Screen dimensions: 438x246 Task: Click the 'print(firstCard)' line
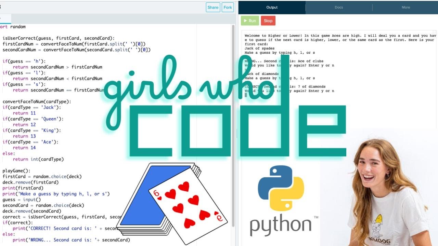tap(23, 188)
